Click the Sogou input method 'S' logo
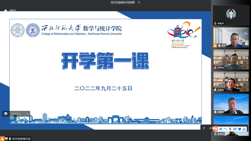251x141 pixels. tap(215, 129)
